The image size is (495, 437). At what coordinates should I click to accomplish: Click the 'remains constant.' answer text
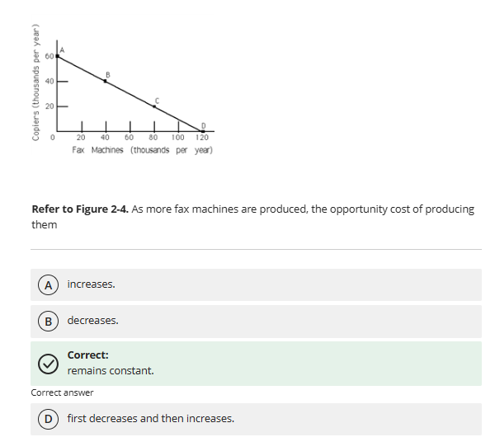click(x=111, y=370)
